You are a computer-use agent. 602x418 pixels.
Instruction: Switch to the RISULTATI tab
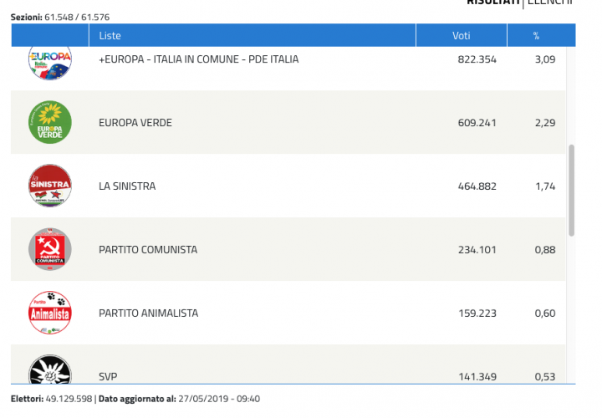tap(492, 3)
